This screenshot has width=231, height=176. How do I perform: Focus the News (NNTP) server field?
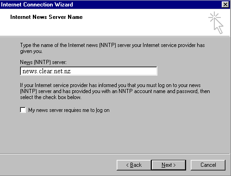click(x=88, y=71)
